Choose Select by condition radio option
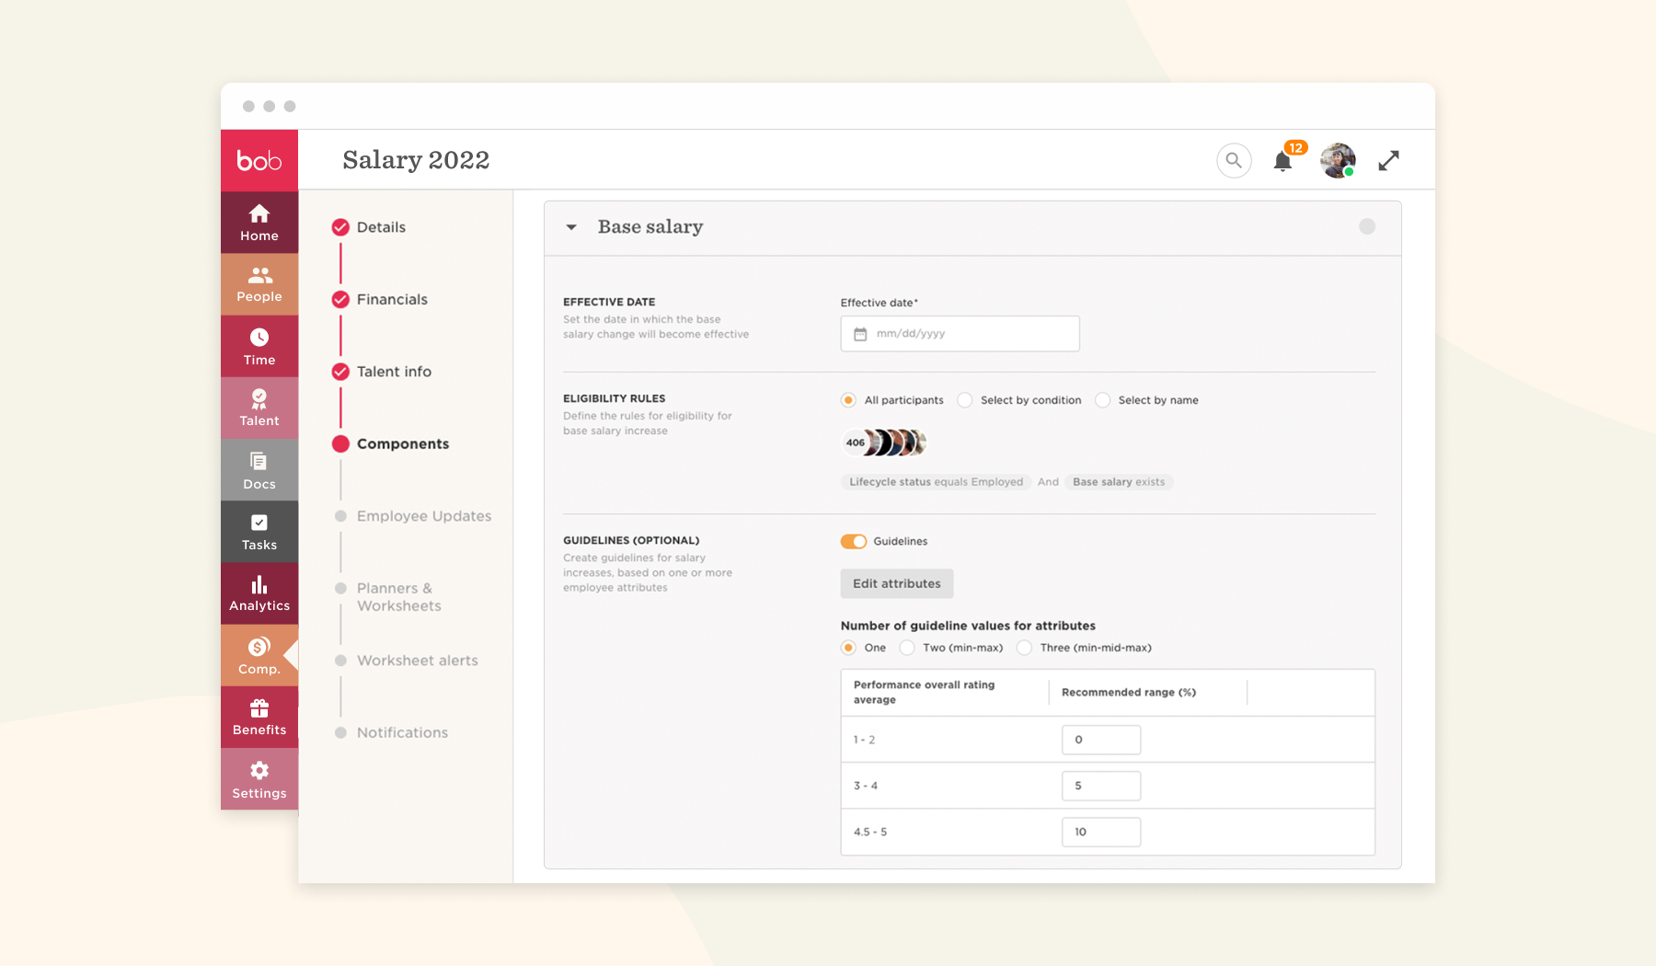This screenshot has height=966, width=1656. tap(964, 400)
